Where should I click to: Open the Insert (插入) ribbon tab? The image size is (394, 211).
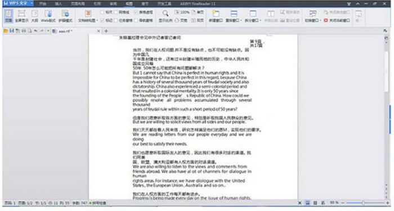59,4
